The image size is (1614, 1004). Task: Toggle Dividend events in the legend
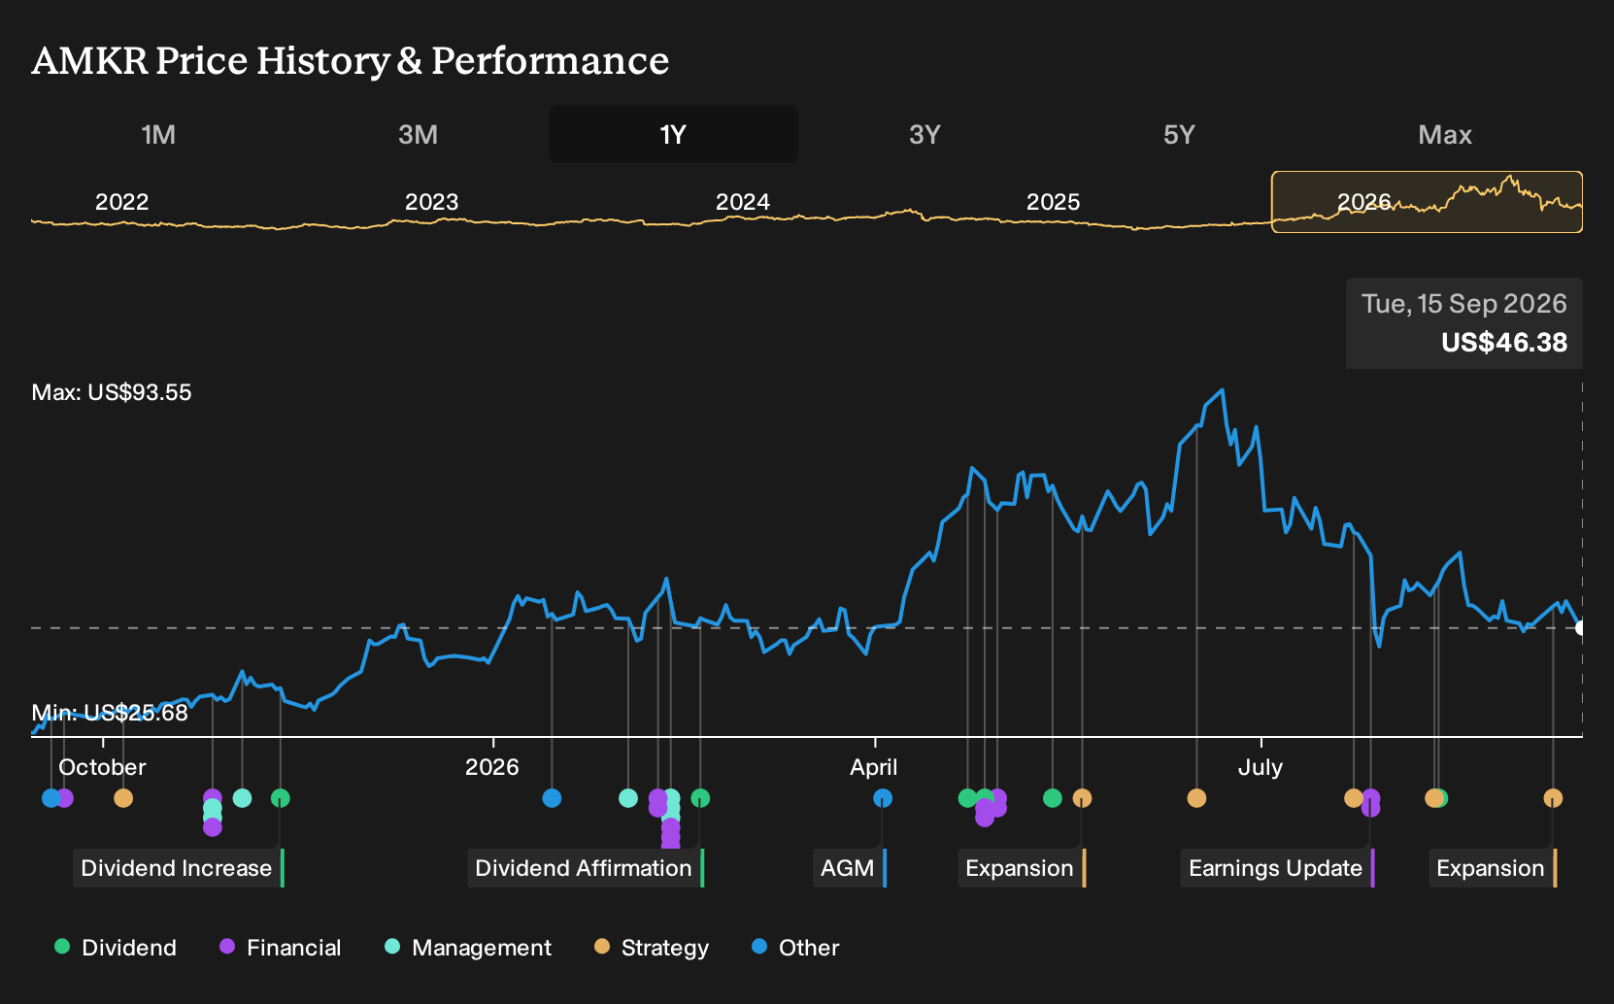coord(116,948)
